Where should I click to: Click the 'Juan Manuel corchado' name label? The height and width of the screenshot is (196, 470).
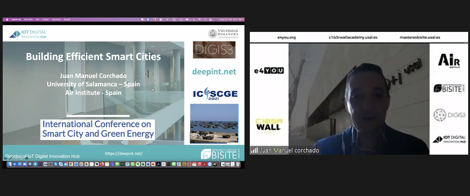click(289, 150)
